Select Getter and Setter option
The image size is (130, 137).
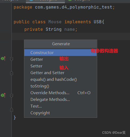point(60,73)
